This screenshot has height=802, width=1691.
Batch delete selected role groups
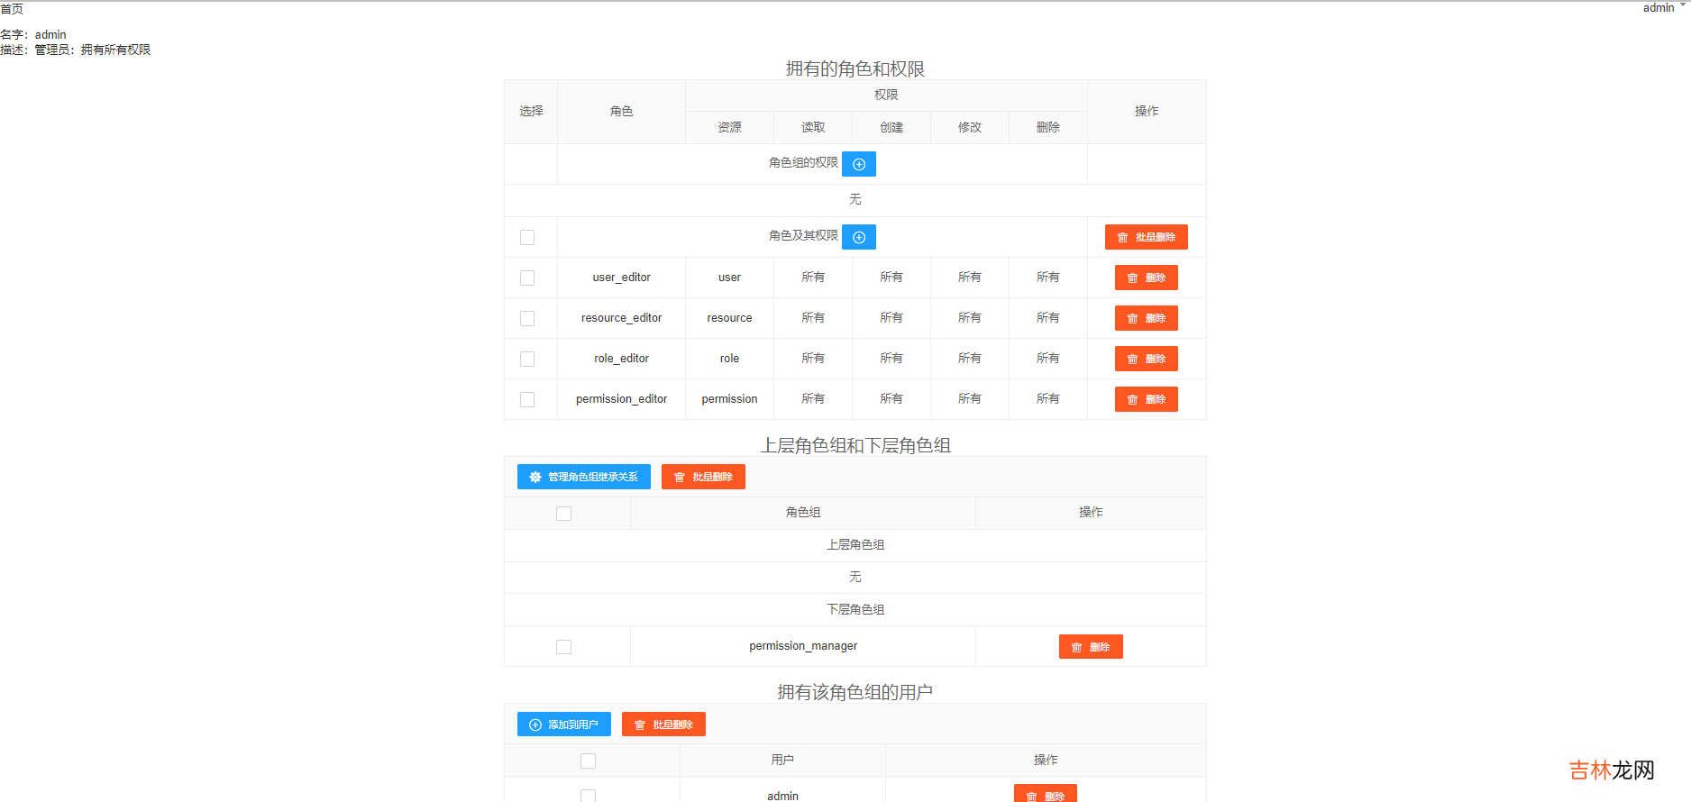[x=703, y=477]
